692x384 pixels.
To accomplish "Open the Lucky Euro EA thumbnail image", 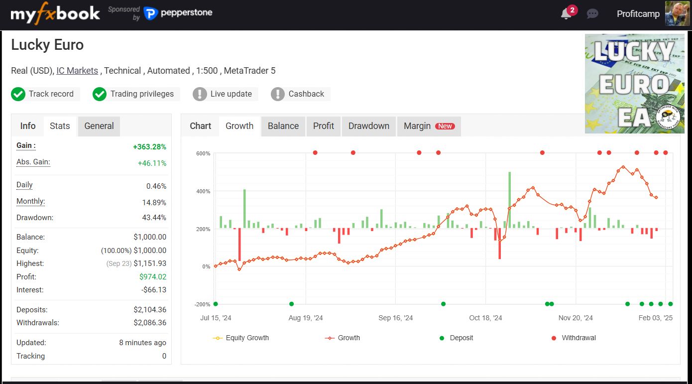I will pyautogui.click(x=634, y=83).
